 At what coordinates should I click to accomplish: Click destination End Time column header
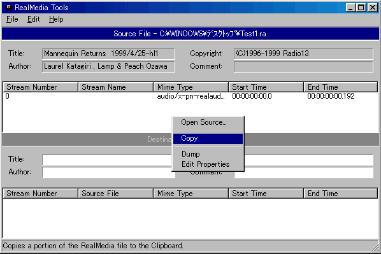coord(341,194)
